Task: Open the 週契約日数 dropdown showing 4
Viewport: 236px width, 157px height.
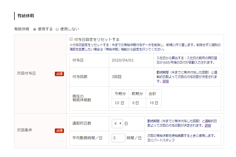Action: pos(117,124)
